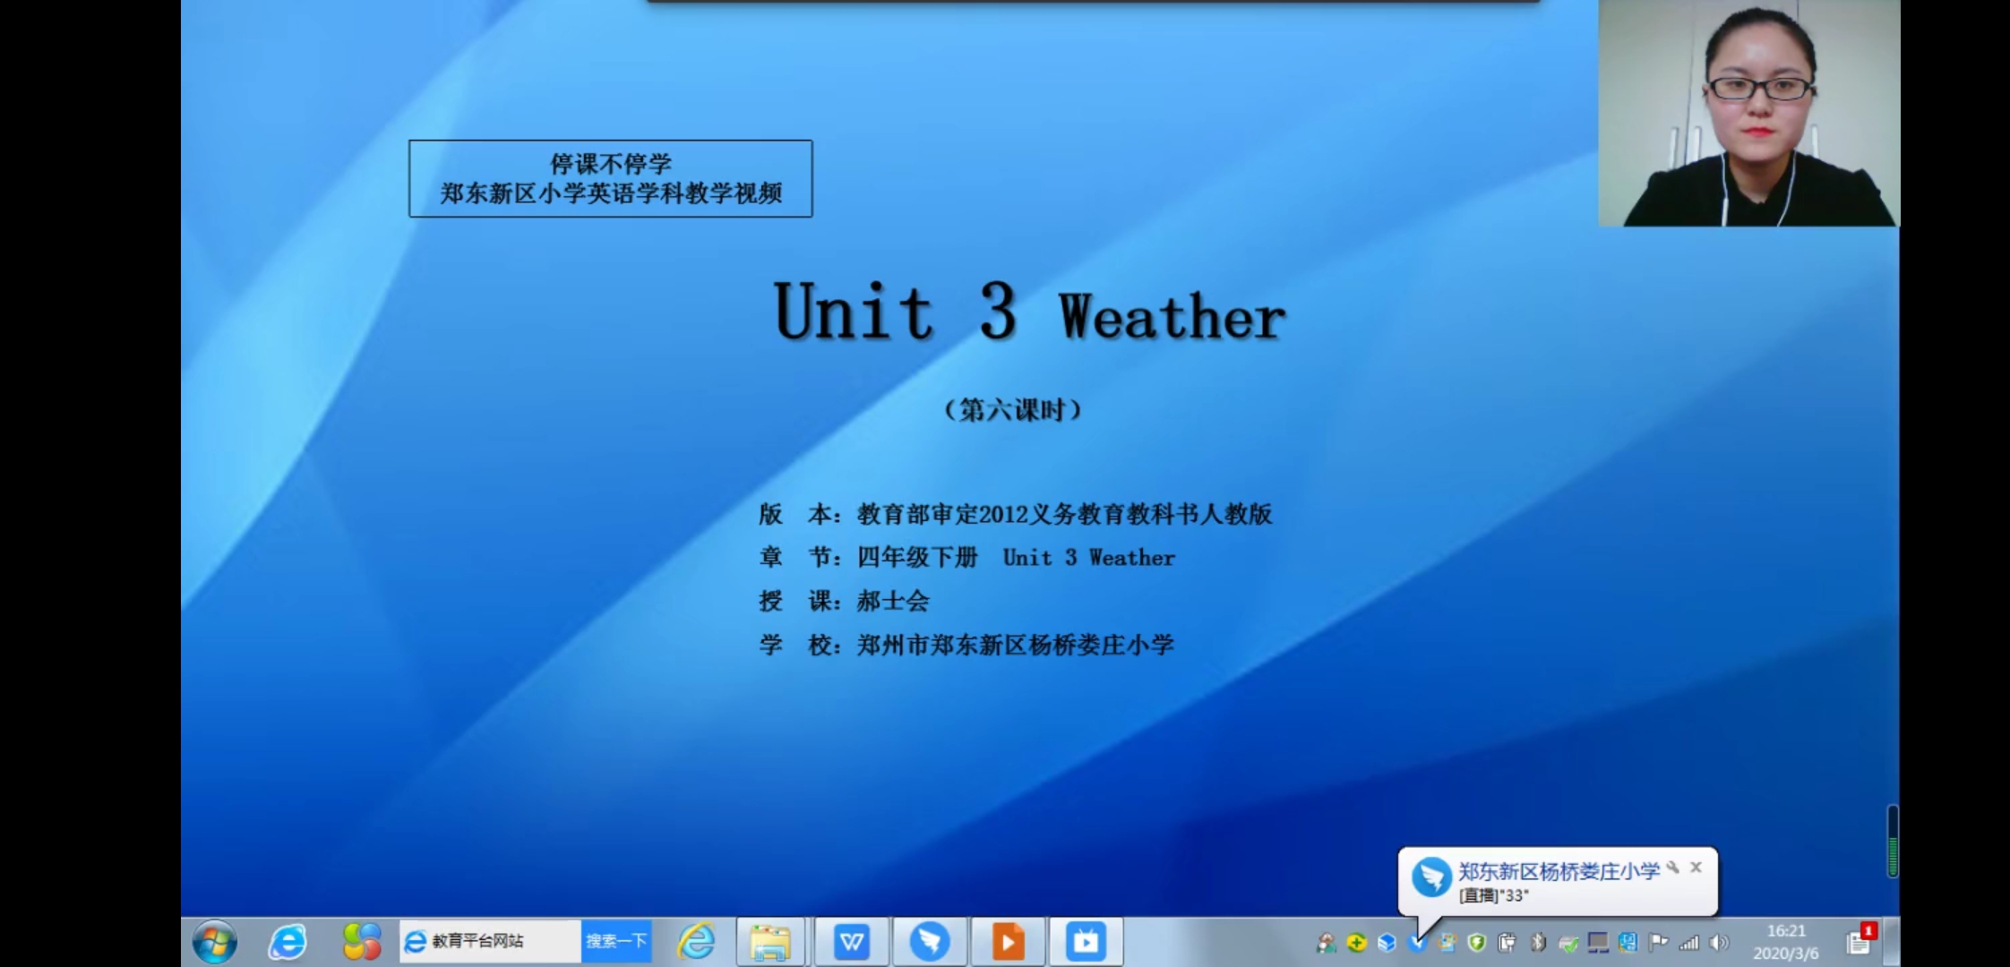Click the yellow-green 360 plus tray icon

pyautogui.click(x=1356, y=942)
